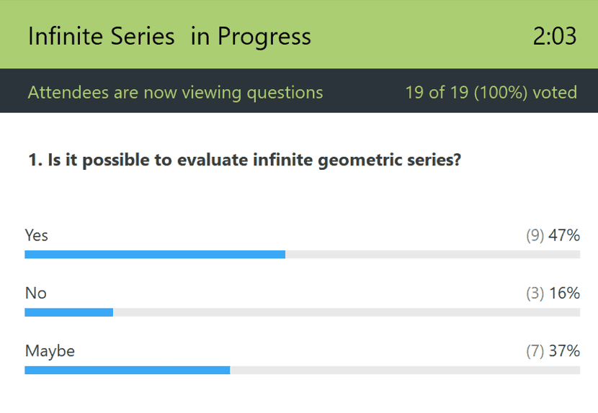Image resolution: width=598 pixels, height=413 pixels.
Task: Click the 'No' answer label
Action: point(35,293)
